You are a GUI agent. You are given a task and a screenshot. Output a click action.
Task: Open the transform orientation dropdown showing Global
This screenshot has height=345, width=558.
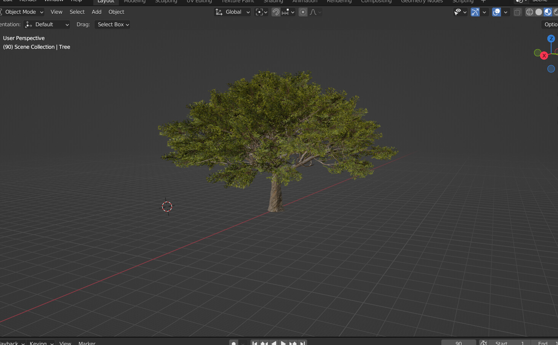232,12
